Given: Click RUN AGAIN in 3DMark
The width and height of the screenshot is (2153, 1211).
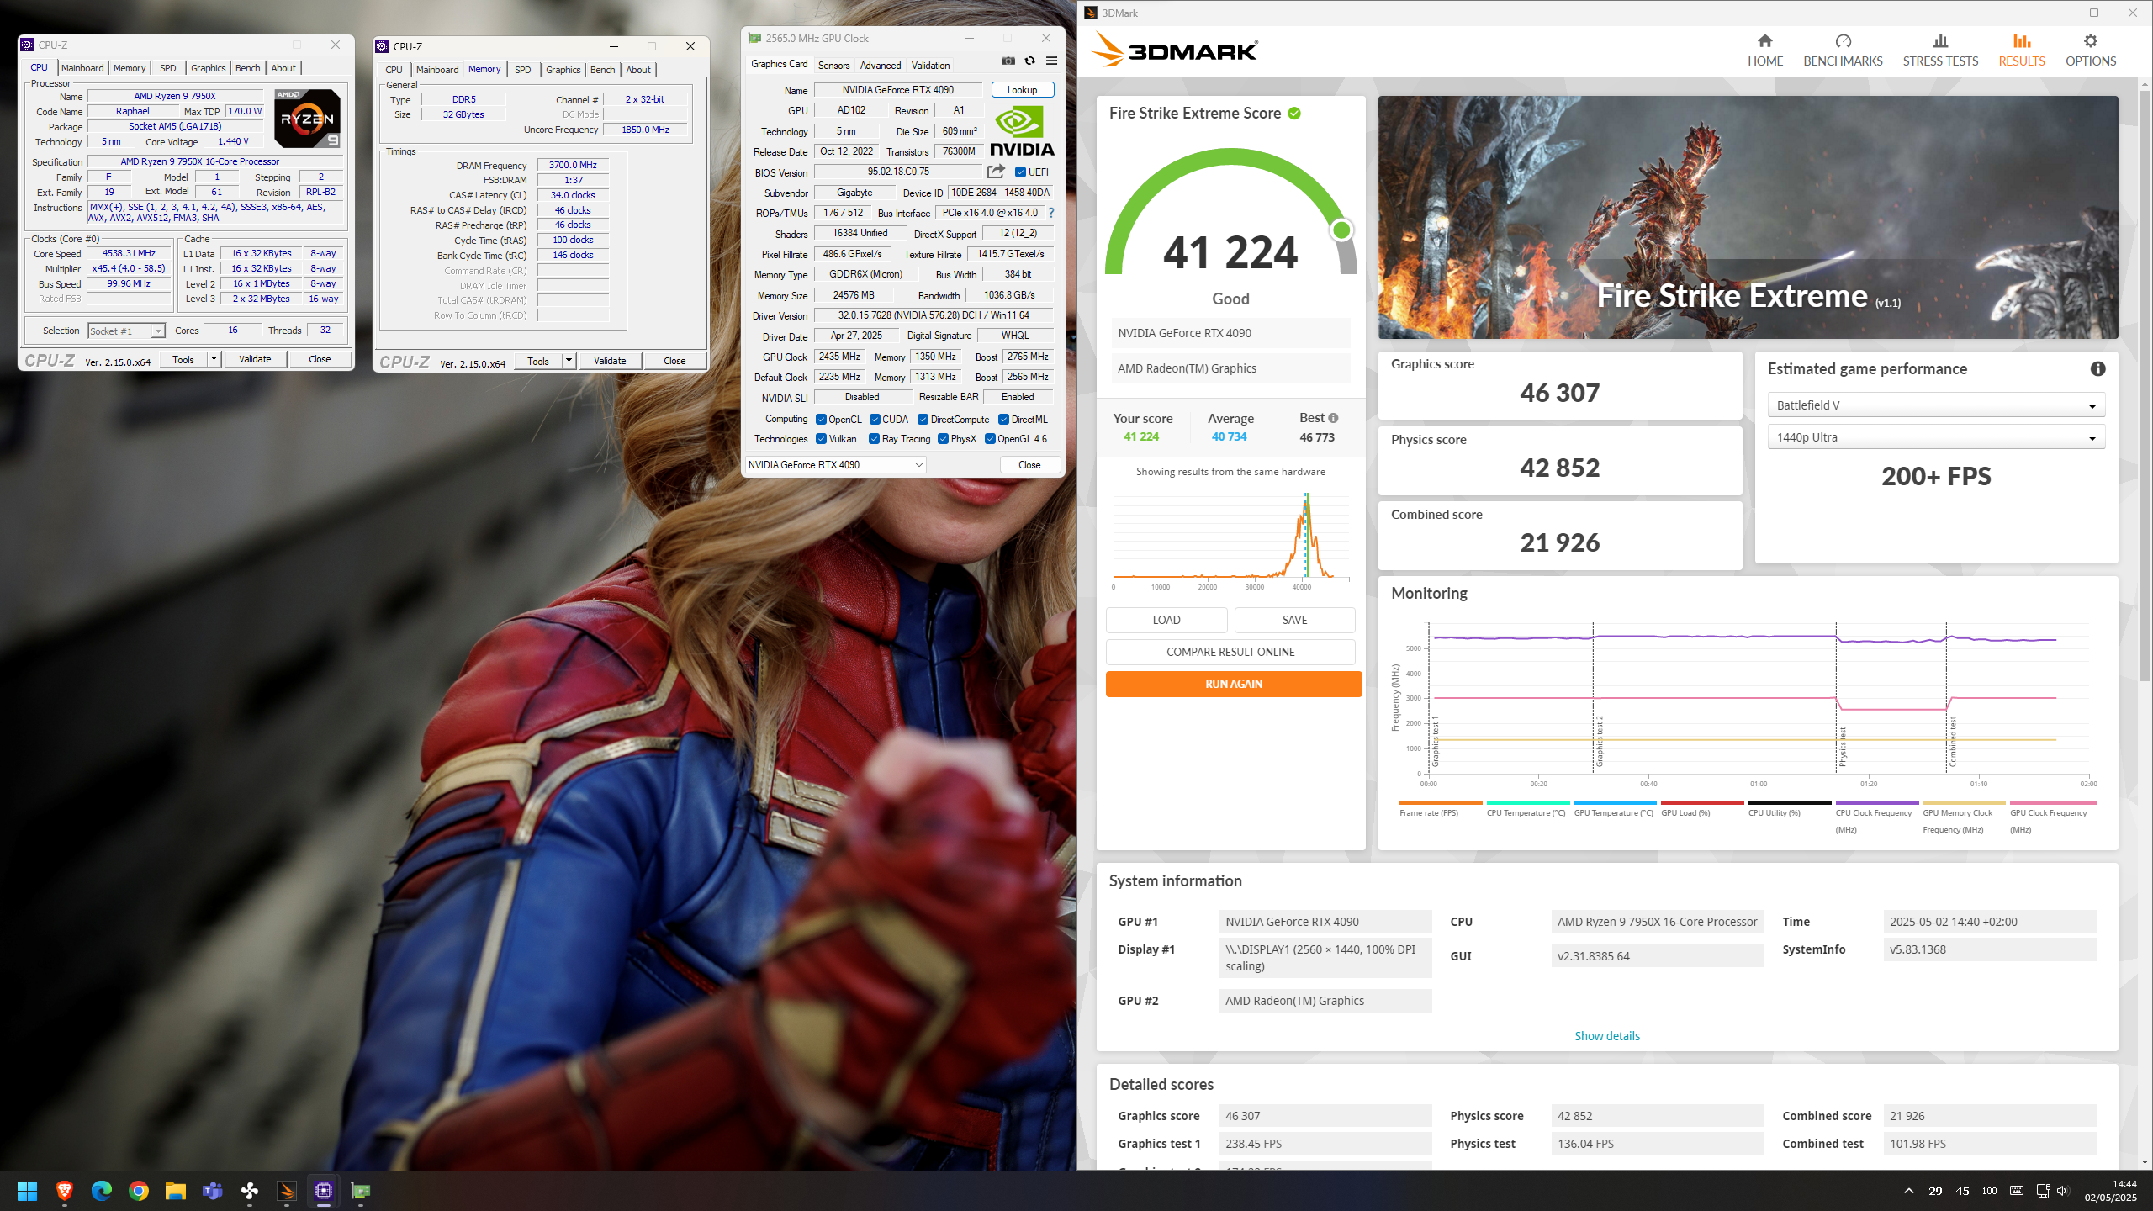Looking at the screenshot, I should pyautogui.click(x=1233, y=684).
